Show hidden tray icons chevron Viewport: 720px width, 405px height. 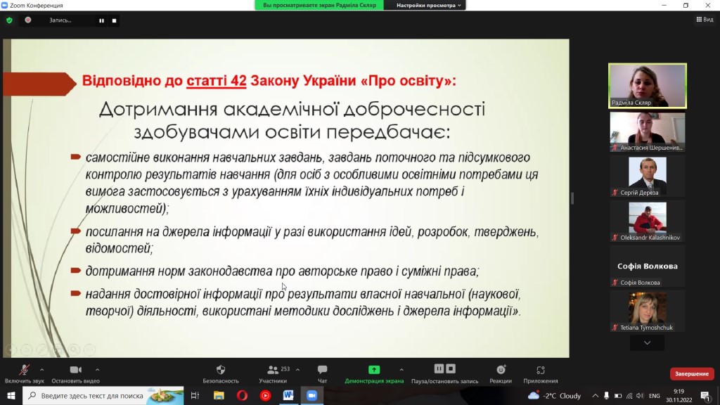click(x=595, y=395)
